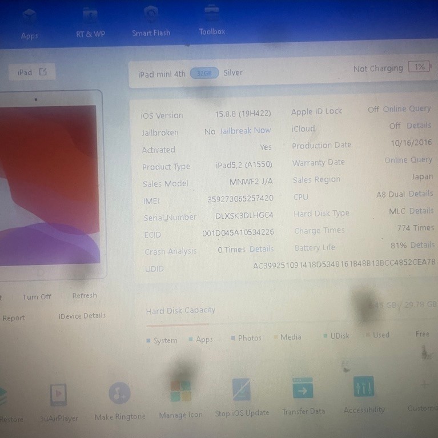Click the Hard Disk Capacity heading
This screenshot has height=438, width=438.
(x=180, y=310)
